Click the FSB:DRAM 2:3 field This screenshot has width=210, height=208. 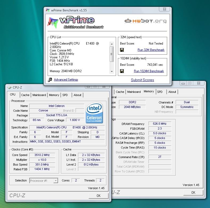coord(160,129)
